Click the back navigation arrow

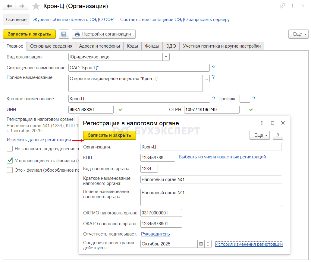(x=9, y=6)
